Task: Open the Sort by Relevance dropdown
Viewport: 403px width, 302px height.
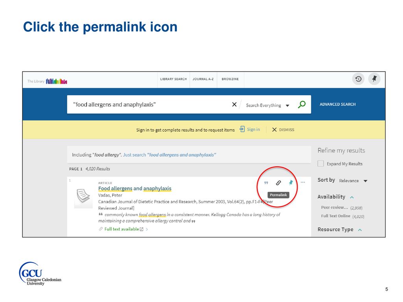Action: [353, 181]
